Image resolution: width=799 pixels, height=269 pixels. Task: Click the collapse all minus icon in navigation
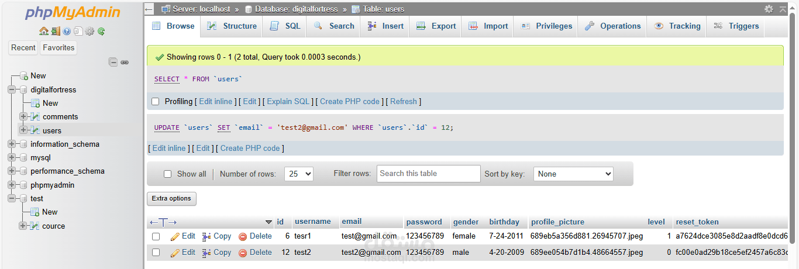[113, 62]
